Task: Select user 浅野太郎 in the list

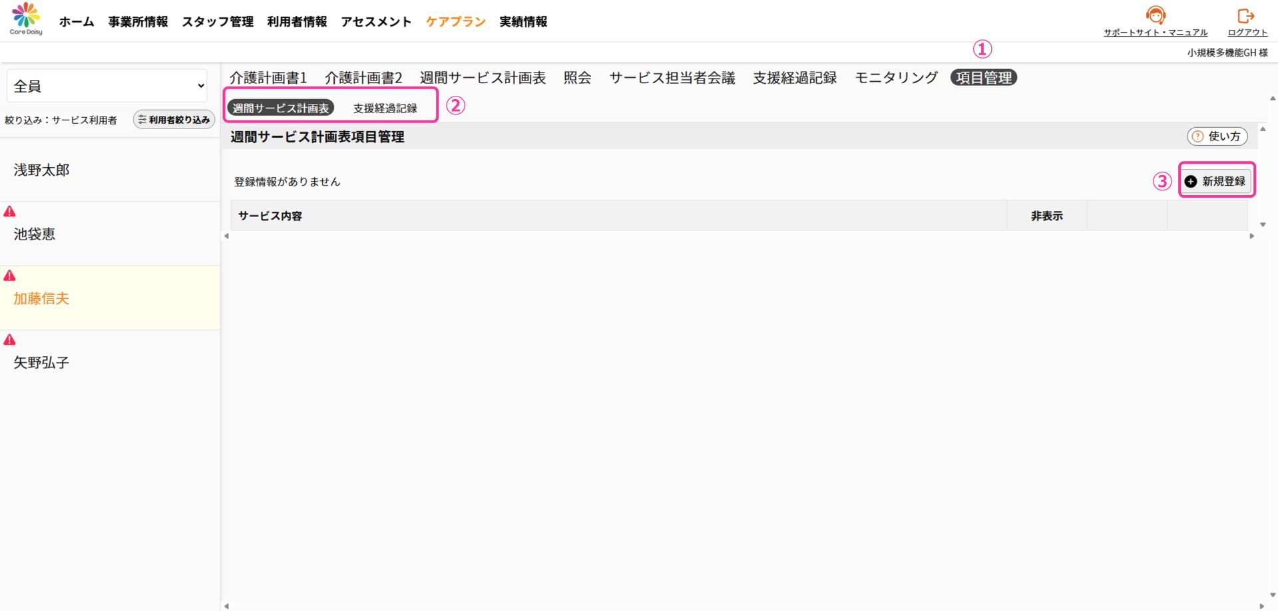Action: coord(41,170)
